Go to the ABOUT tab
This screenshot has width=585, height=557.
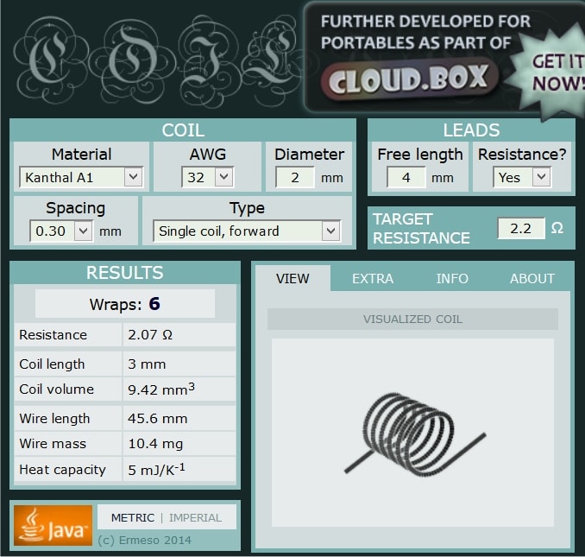532,279
